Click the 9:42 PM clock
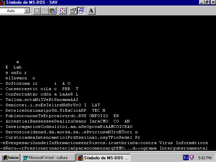Image resolution: width=216 pixels, height=162 pixels. pyautogui.click(x=205, y=158)
